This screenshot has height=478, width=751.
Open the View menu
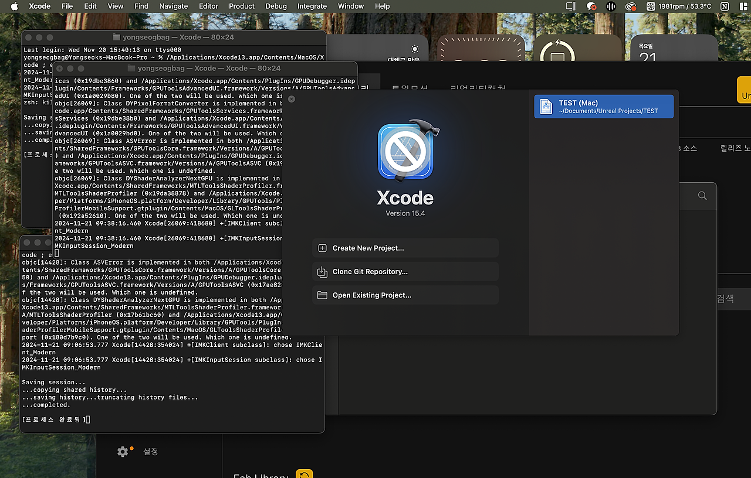(116, 6)
